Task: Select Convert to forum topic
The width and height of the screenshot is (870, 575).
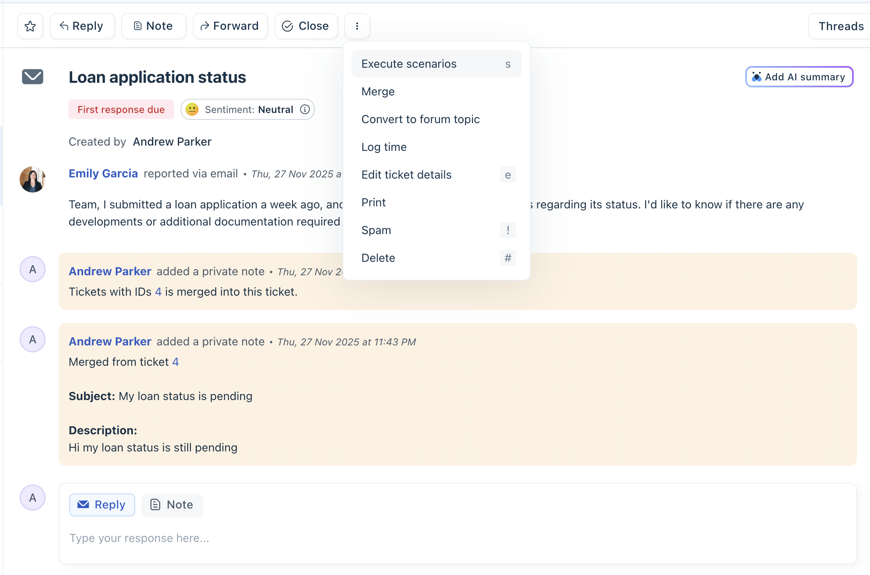Action: 420,119
